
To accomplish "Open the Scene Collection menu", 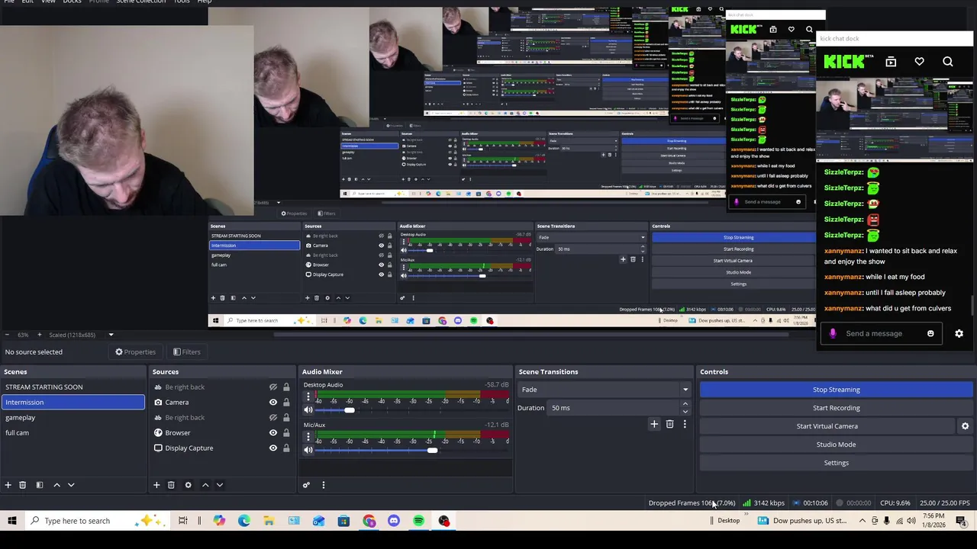I will (140, 2).
